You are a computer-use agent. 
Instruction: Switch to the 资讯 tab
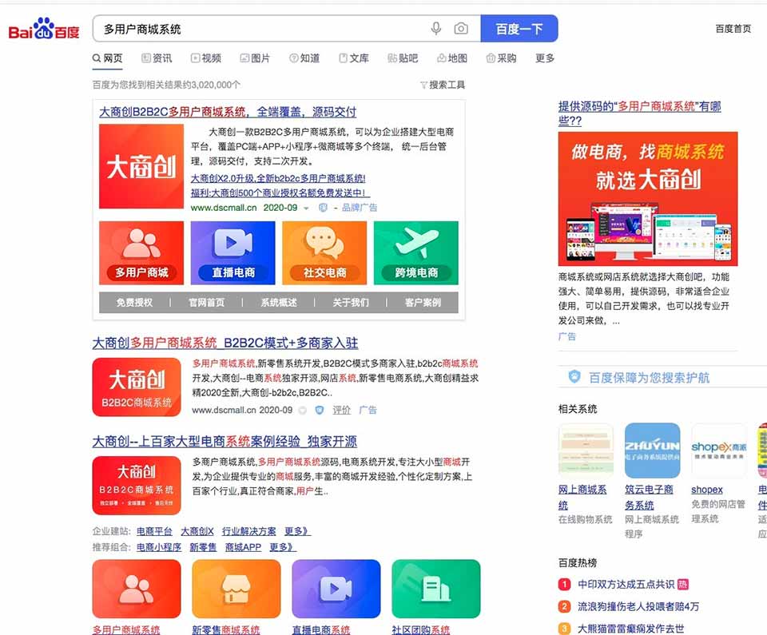157,58
